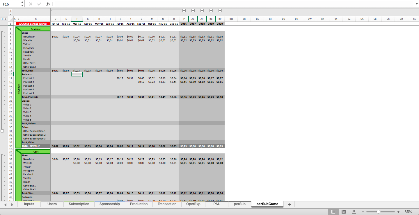Expand the column group above column BP
This screenshot has width=419, height=215.
pos(220,10)
